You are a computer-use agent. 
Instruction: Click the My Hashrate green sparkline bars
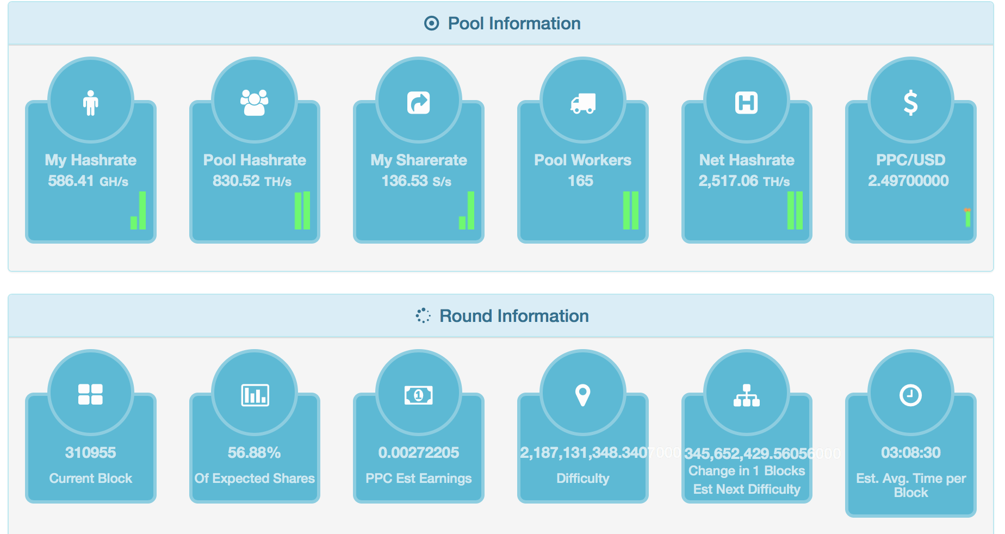pos(139,210)
